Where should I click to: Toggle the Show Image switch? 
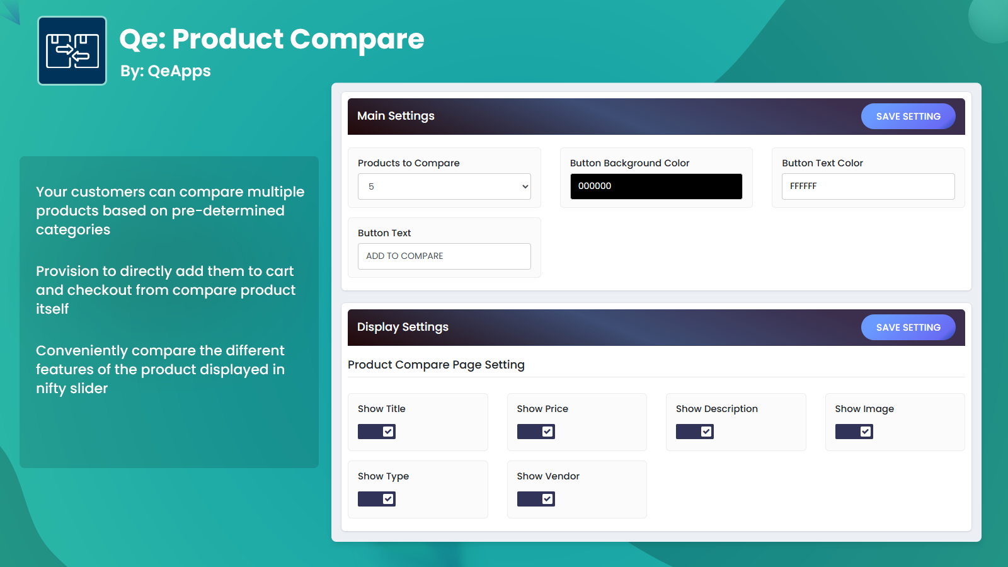coord(854,432)
